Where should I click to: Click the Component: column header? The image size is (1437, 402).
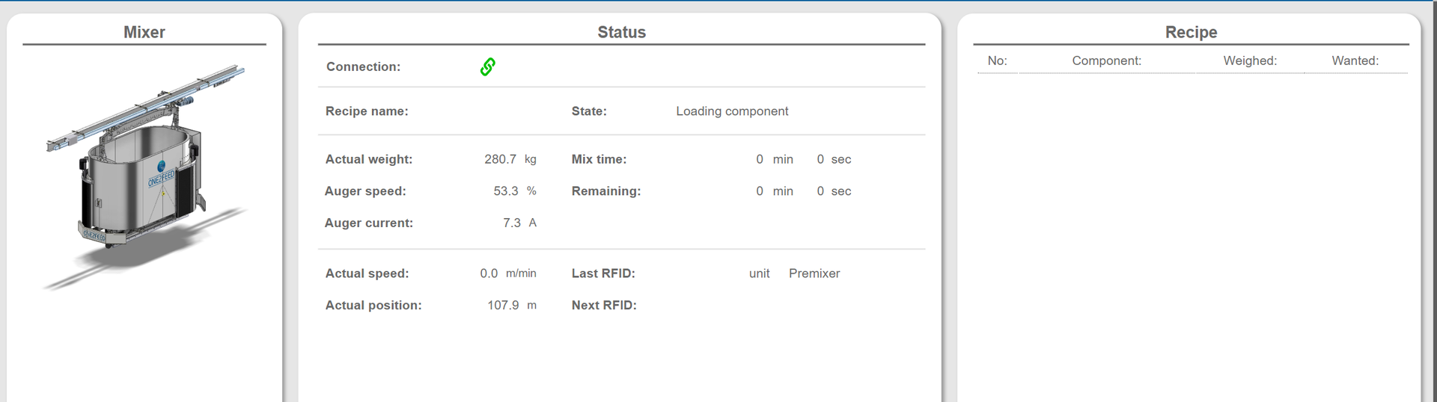tap(1106, 61)
